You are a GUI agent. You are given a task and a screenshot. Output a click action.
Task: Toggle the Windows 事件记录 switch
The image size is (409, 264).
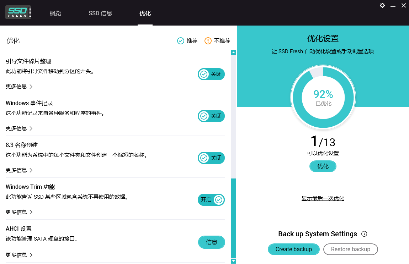pyautogui.click(x=211, y=116)
